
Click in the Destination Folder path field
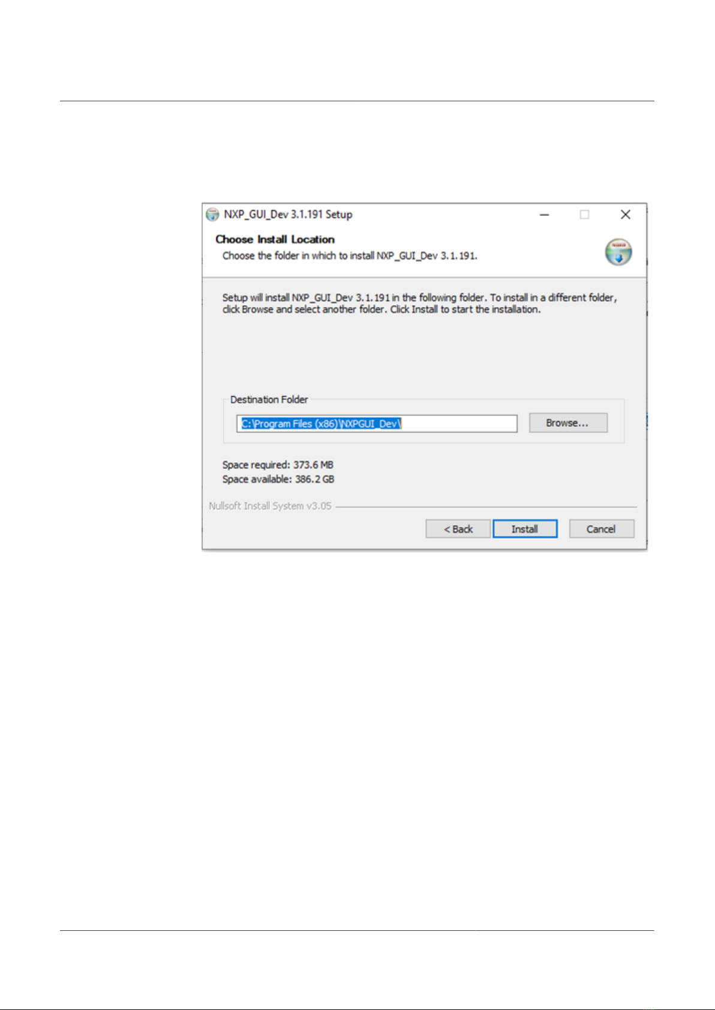377,424
